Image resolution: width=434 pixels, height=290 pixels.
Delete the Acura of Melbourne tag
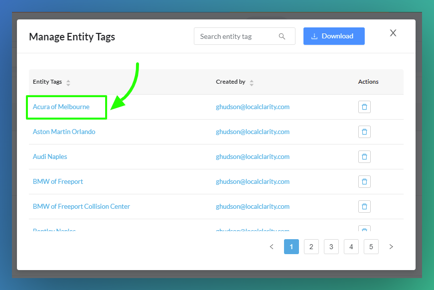(x=364, y=107)
